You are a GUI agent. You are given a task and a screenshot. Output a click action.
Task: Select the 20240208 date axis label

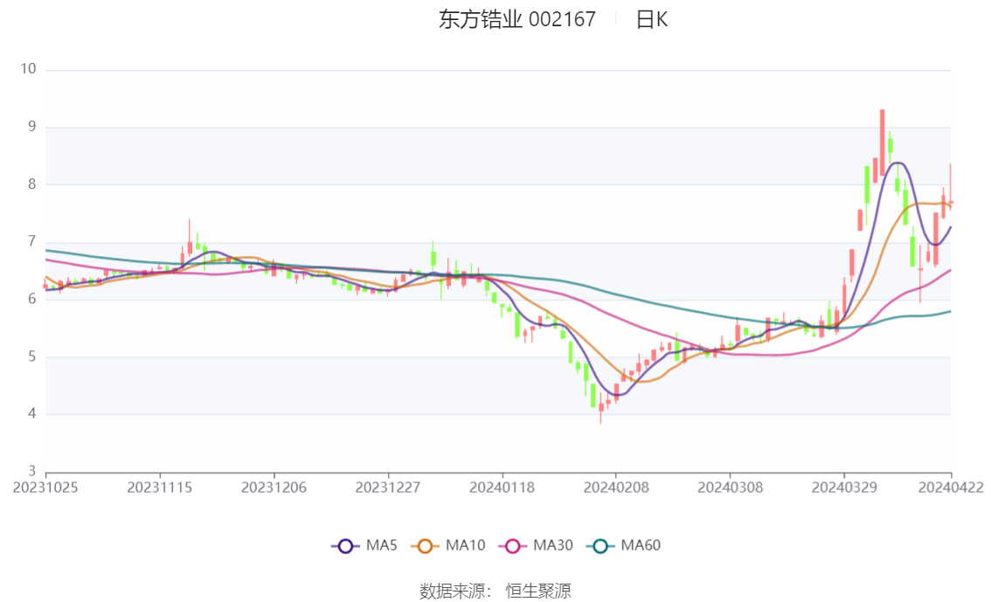tap(615, 488)
